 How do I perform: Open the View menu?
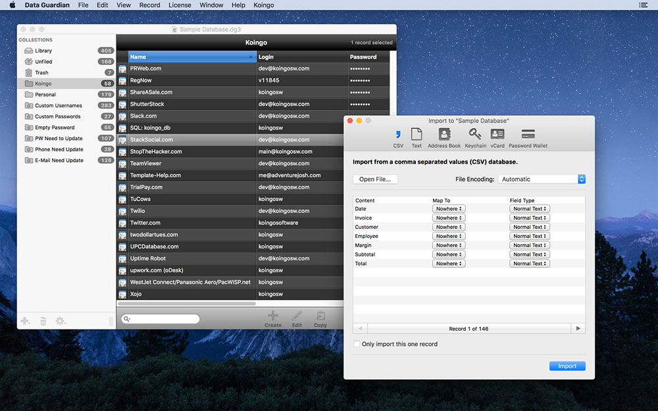coord(124,5)
